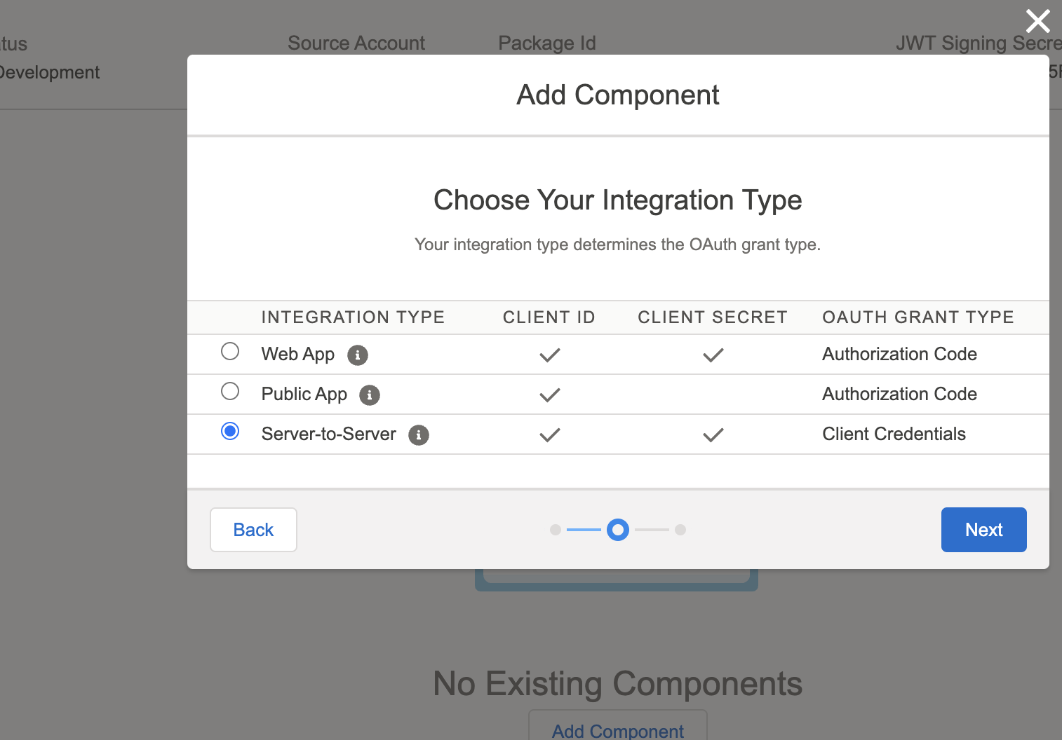Click Web App's Client ID checkmark

550,355
